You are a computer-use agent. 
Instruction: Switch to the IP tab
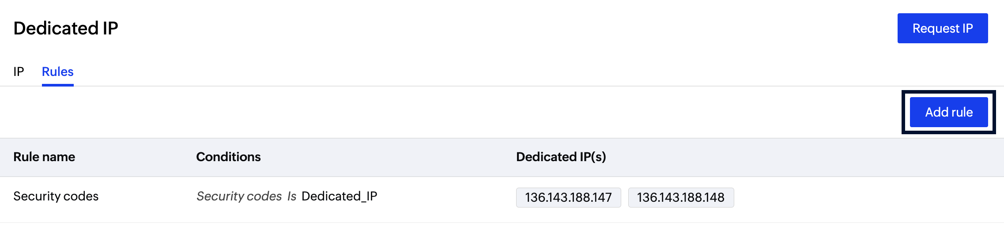19,72
